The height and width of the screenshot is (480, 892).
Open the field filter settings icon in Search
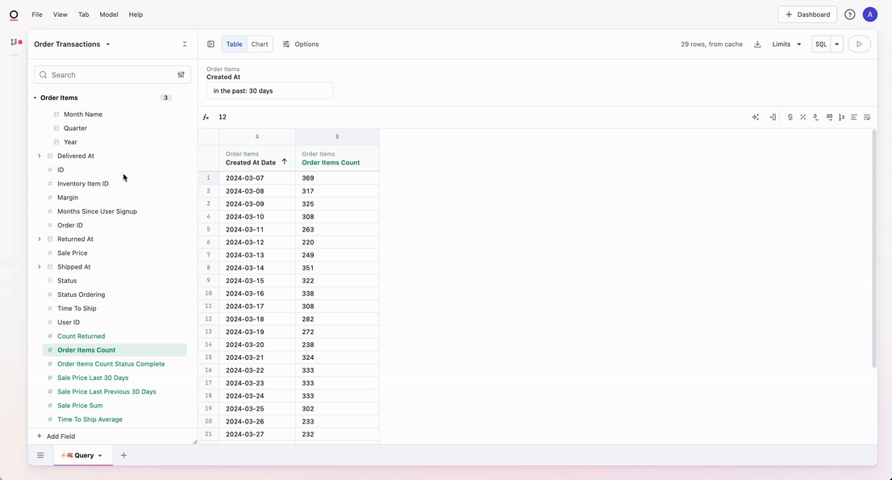point(181,74)
